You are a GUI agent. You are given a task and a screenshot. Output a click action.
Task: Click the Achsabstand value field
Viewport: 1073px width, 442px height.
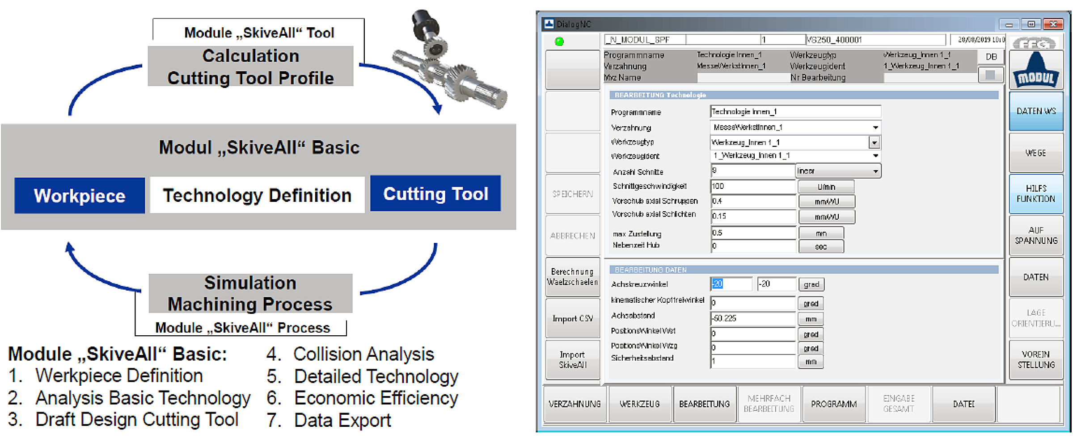pos(753,318)
